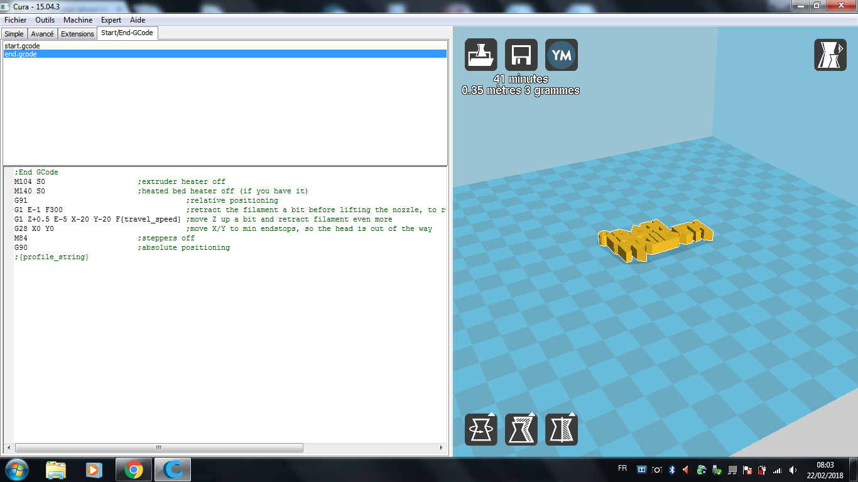Switch to the Extensions tab
This screenshot has width=858, height=482.
click(77, 34)
